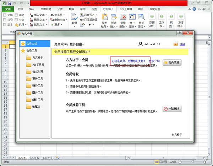Open the quick access toolbar customize arrow

29,3
